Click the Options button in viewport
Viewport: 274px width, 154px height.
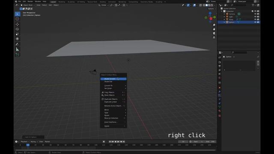tap(211, 9)
